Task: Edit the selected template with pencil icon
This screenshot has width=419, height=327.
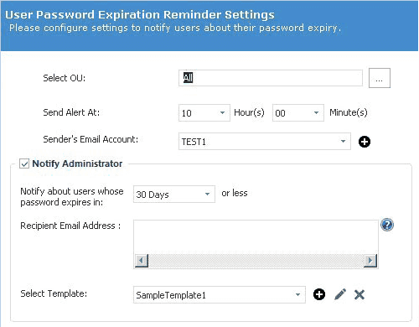Action: (340, 294)
